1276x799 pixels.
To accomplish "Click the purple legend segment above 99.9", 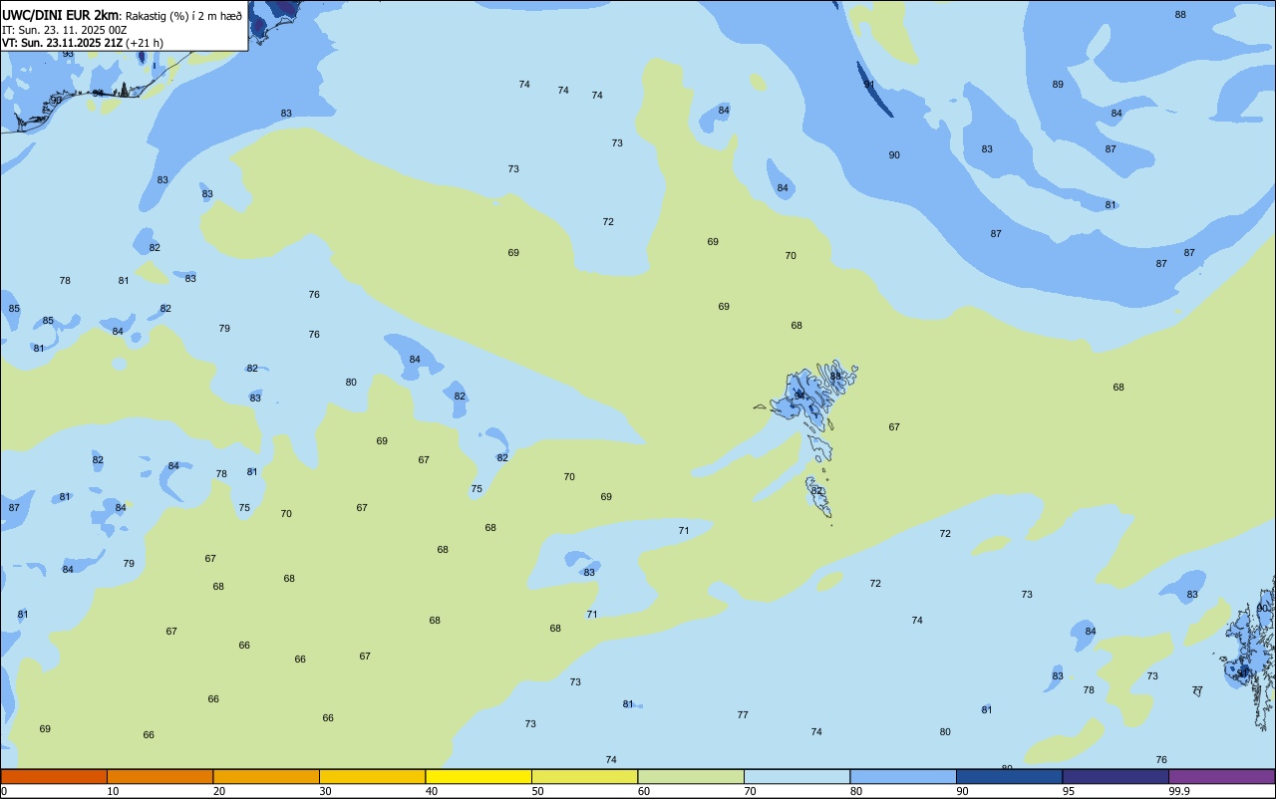I will 1221,777.
